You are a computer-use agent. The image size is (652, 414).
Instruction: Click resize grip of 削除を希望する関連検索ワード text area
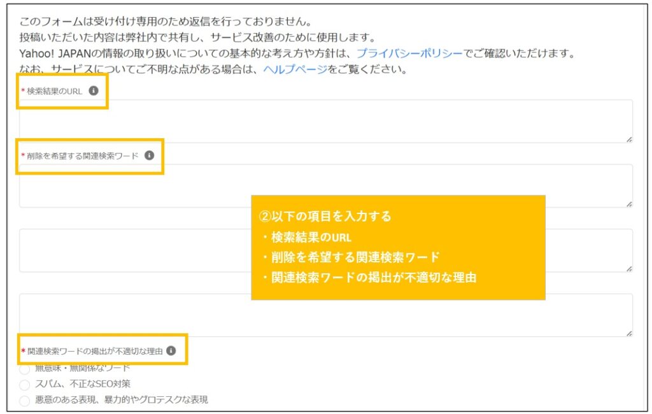(x=628, y=203)
